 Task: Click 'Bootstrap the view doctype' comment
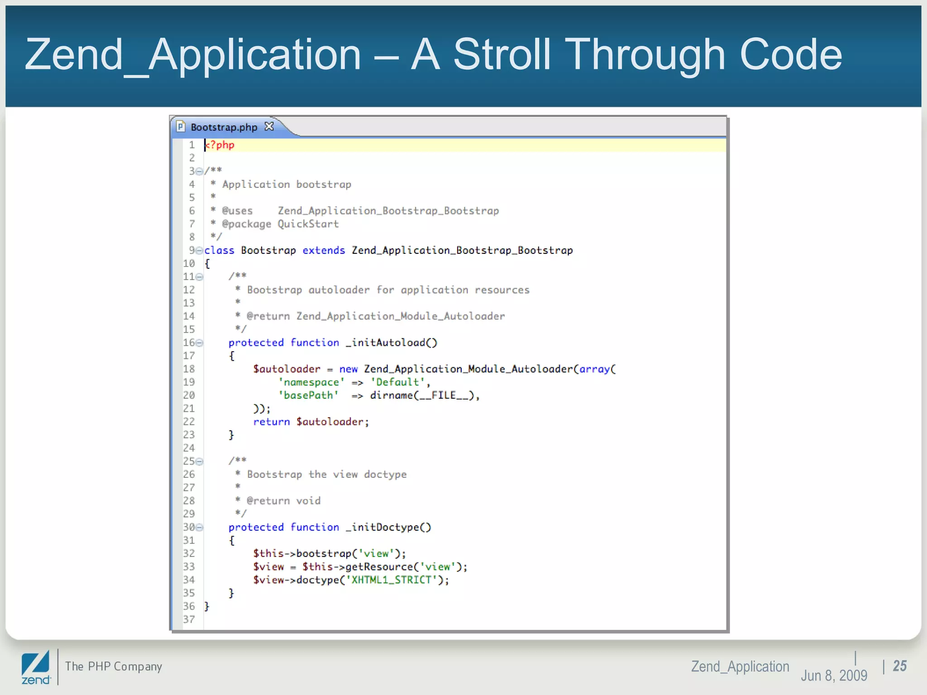coord(327,475)
